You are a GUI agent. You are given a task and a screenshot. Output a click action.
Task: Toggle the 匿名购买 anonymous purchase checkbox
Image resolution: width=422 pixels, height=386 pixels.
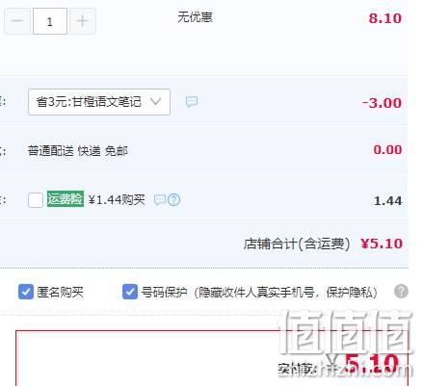(26, 292)
